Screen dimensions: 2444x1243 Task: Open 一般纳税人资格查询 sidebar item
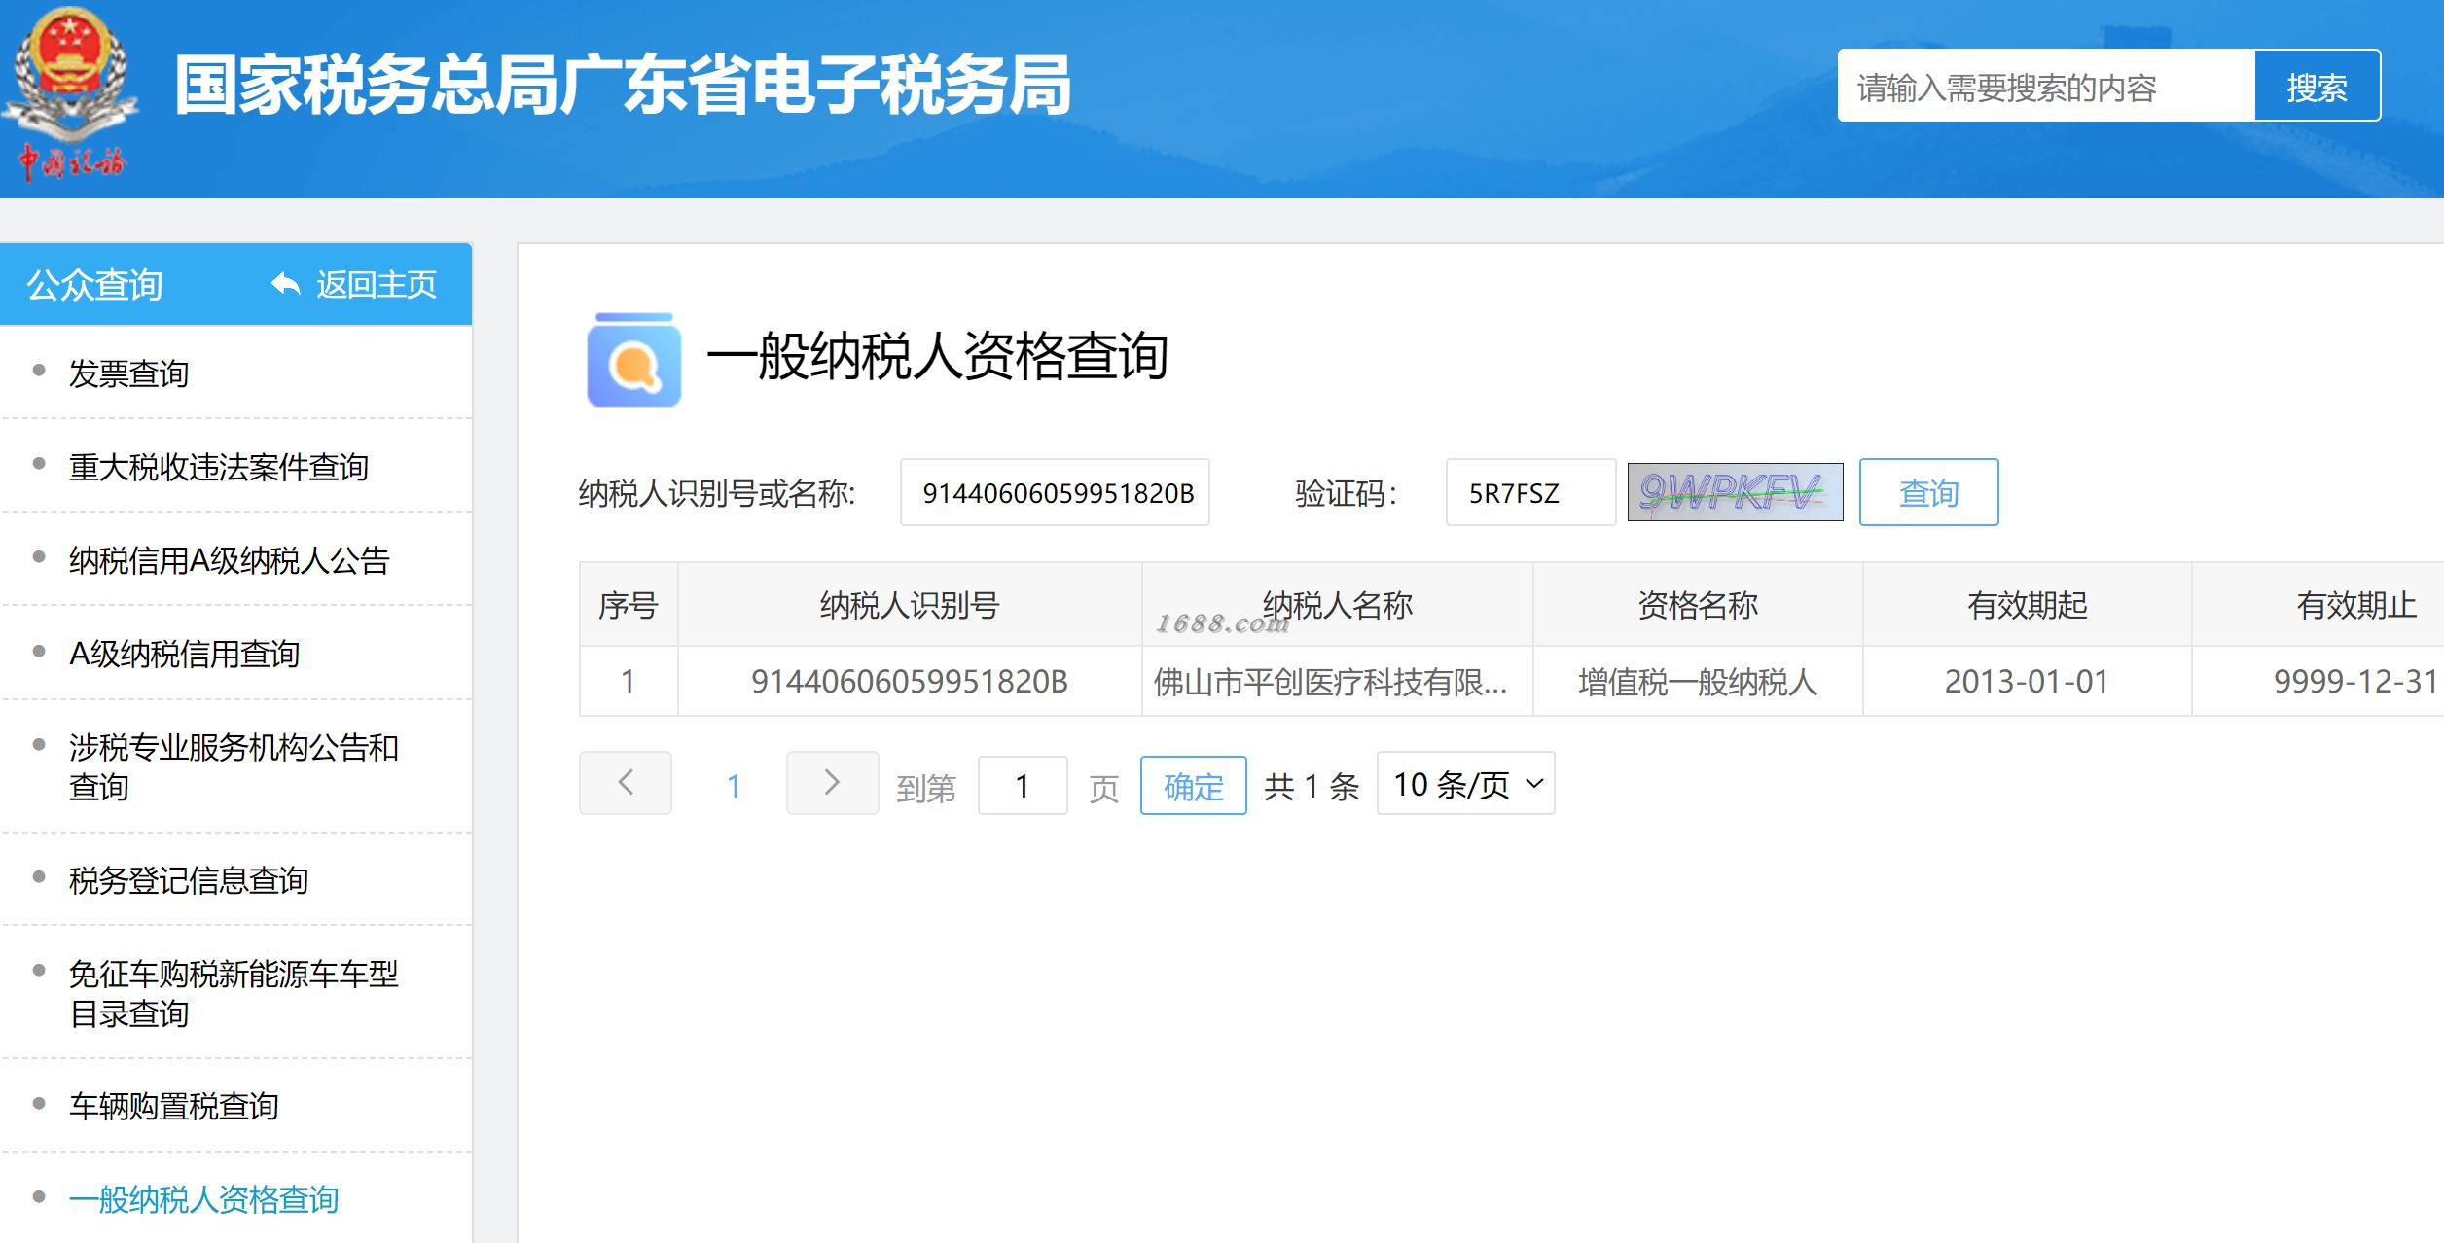pyautogui.click(x=203, y=1199)
